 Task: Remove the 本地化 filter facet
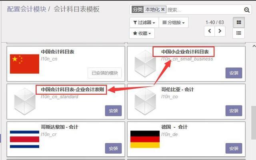tap(163, 10)
